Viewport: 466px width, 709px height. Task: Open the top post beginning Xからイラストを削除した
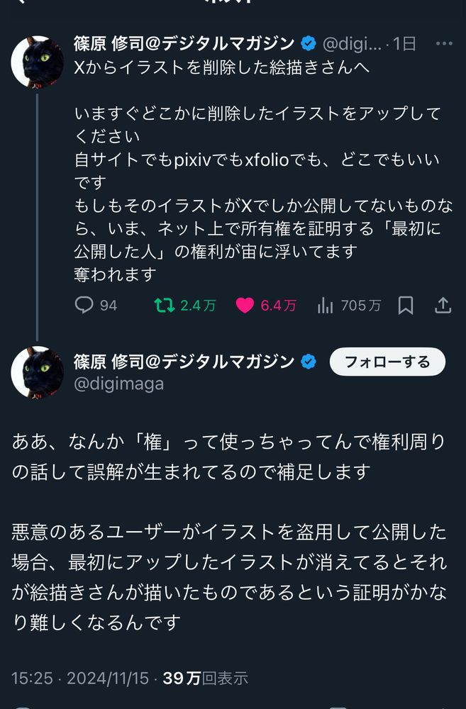[x=222, y=67]
